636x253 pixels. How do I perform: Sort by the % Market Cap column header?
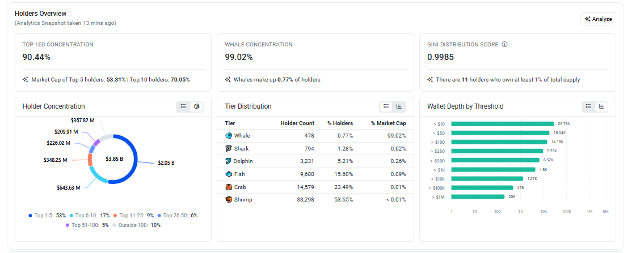pos(388,123)
